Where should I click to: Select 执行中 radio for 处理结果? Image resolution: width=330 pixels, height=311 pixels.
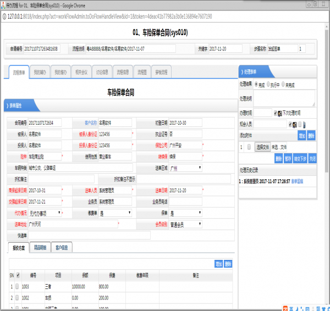point(268,84)
